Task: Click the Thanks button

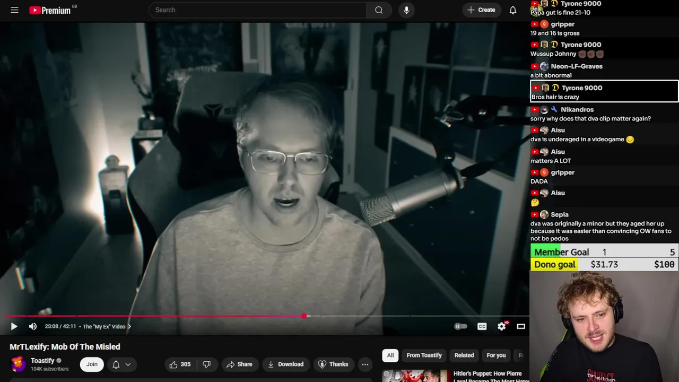Action: tap(333, 364)
